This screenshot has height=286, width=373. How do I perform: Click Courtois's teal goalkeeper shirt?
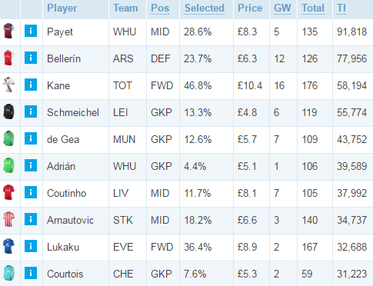point(8,273)
